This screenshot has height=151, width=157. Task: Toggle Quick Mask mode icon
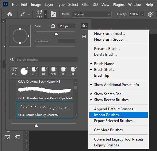click(7, 137)
